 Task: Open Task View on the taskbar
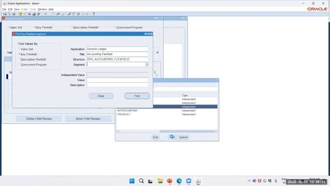pos(150,181)
